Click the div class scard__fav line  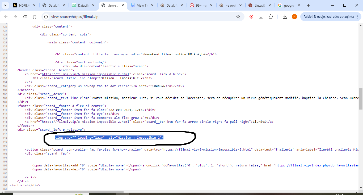tap(48, 153)
